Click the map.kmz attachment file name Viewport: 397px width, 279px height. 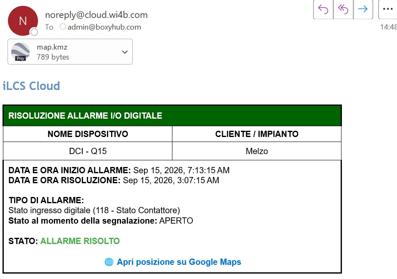pyautogui.click(x=52, y=47)
